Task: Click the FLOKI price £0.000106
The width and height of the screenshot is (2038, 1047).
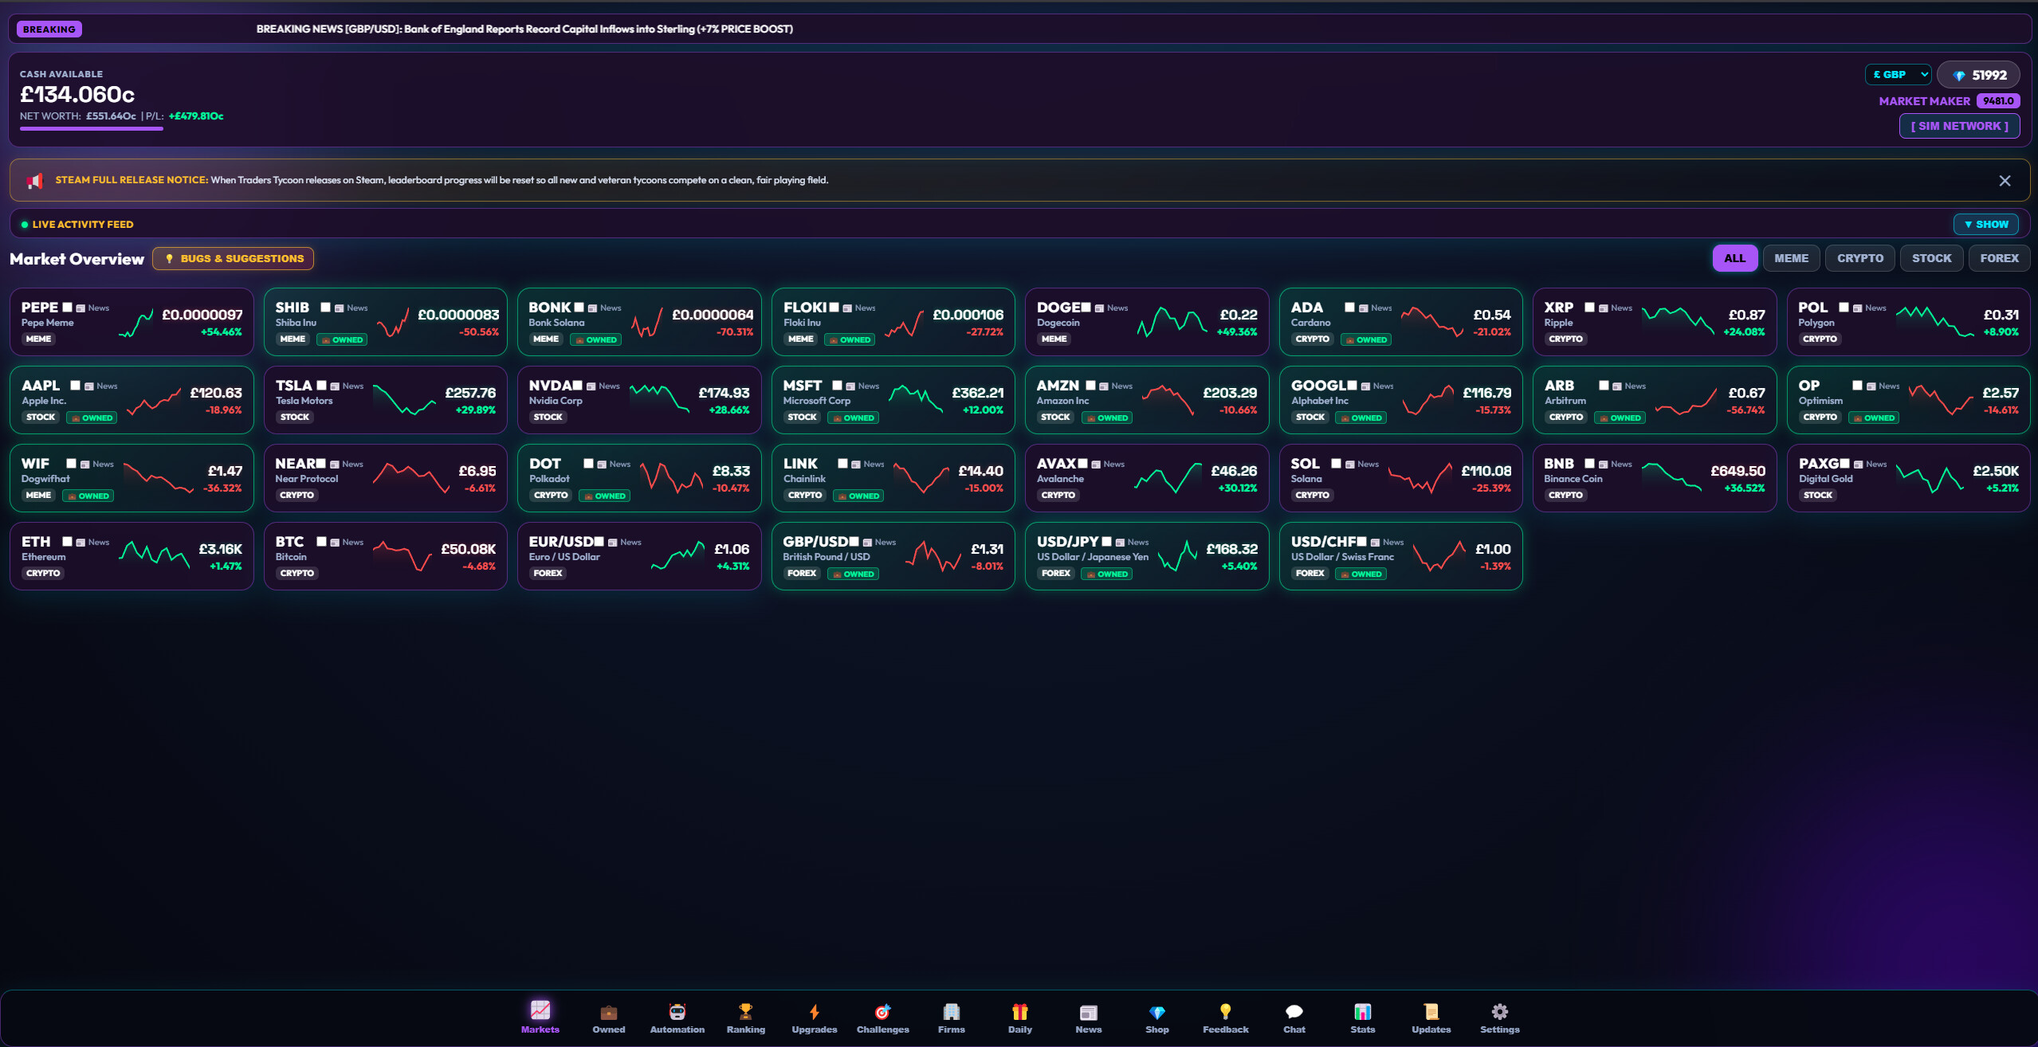Action: 968,315
